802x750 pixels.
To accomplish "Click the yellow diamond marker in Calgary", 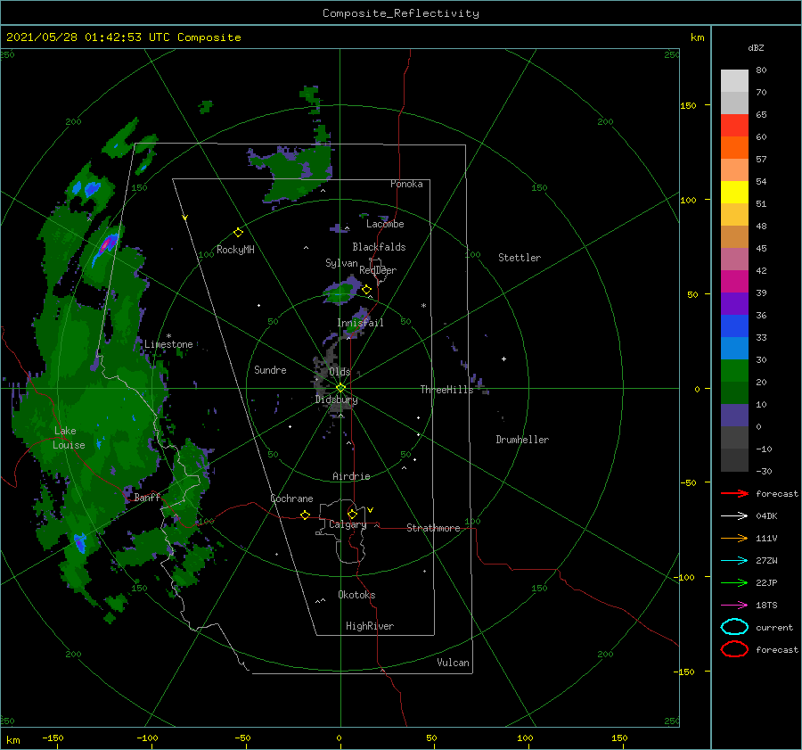I will pos(352,514).
